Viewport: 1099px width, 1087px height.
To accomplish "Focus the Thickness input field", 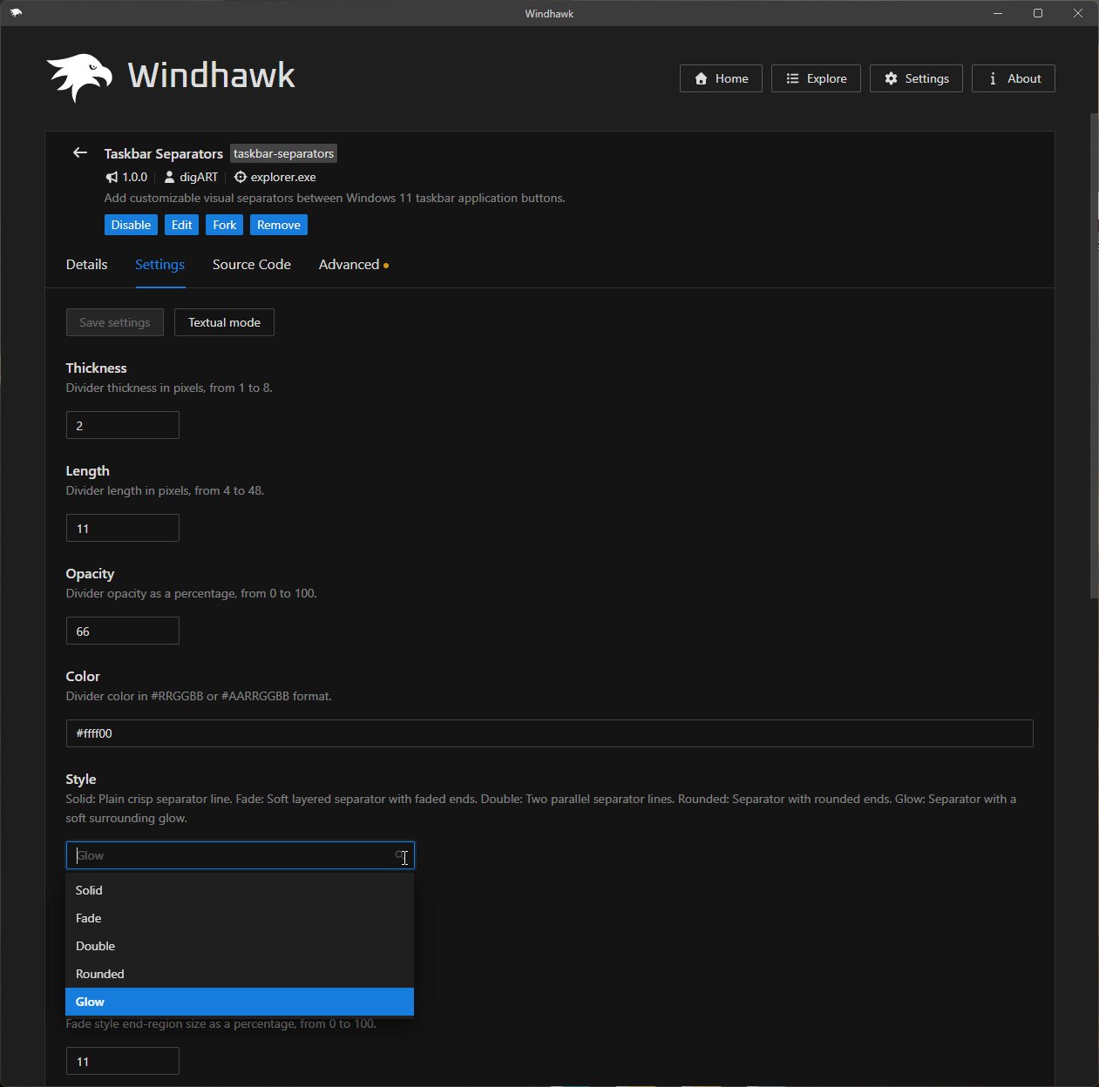I will point(123,425).
